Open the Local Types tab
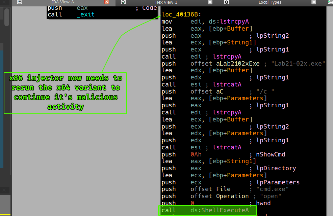Viewport: 333px width, 216px height. [270, 2]
